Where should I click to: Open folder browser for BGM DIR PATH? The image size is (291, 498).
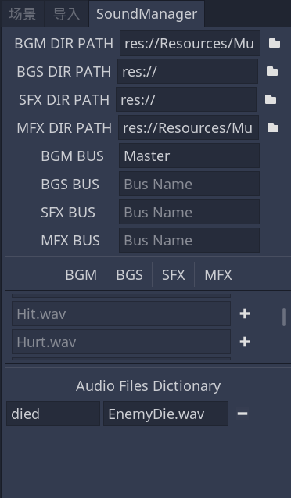[275, 43]
